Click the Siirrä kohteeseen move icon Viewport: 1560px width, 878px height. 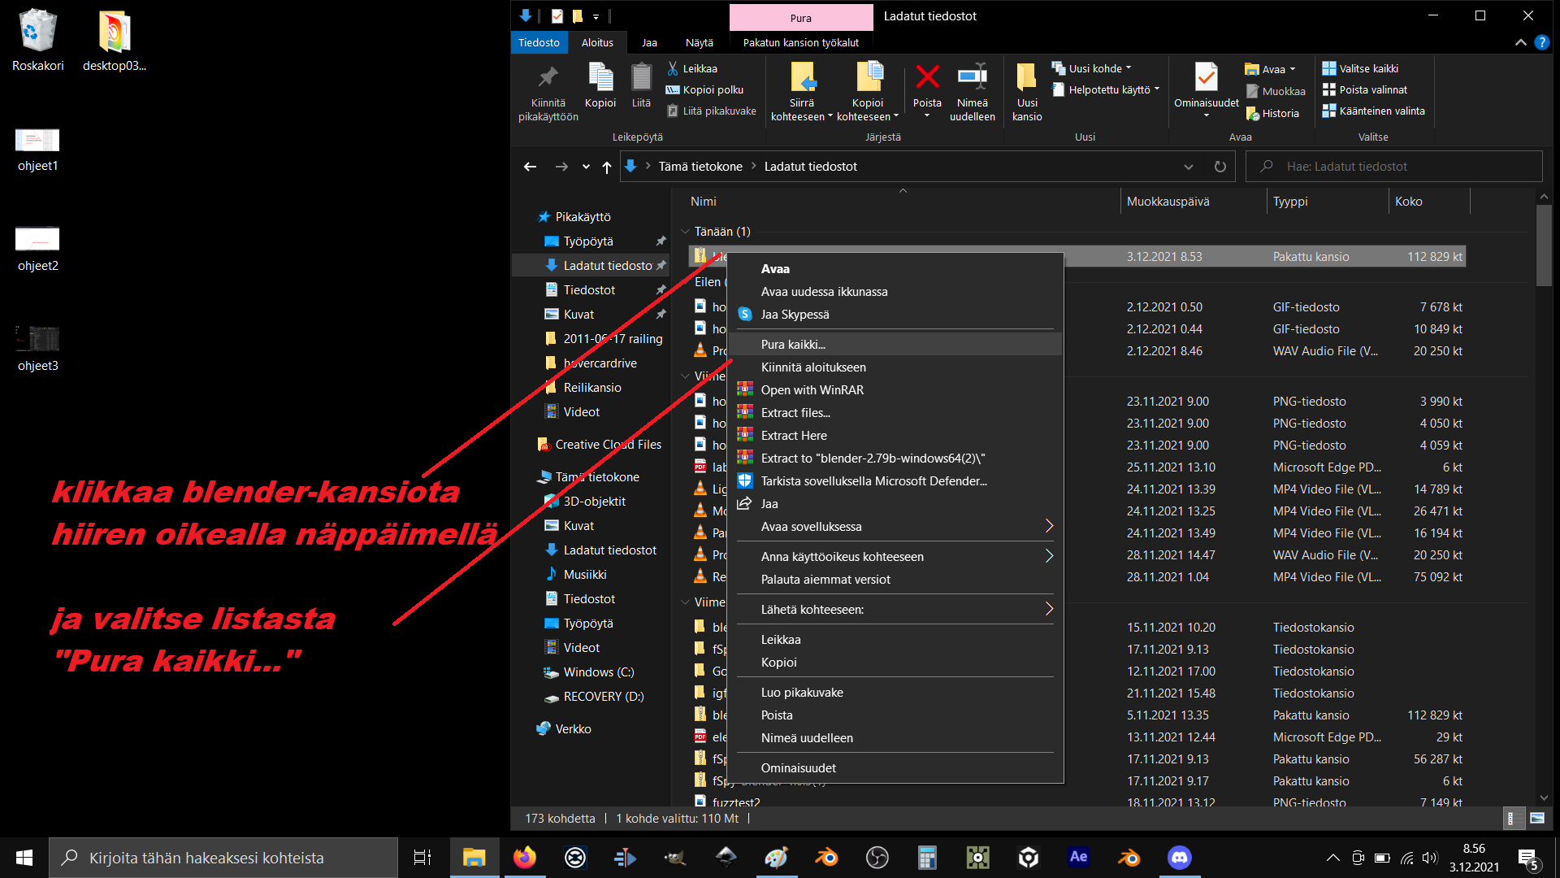coord(802,80)
